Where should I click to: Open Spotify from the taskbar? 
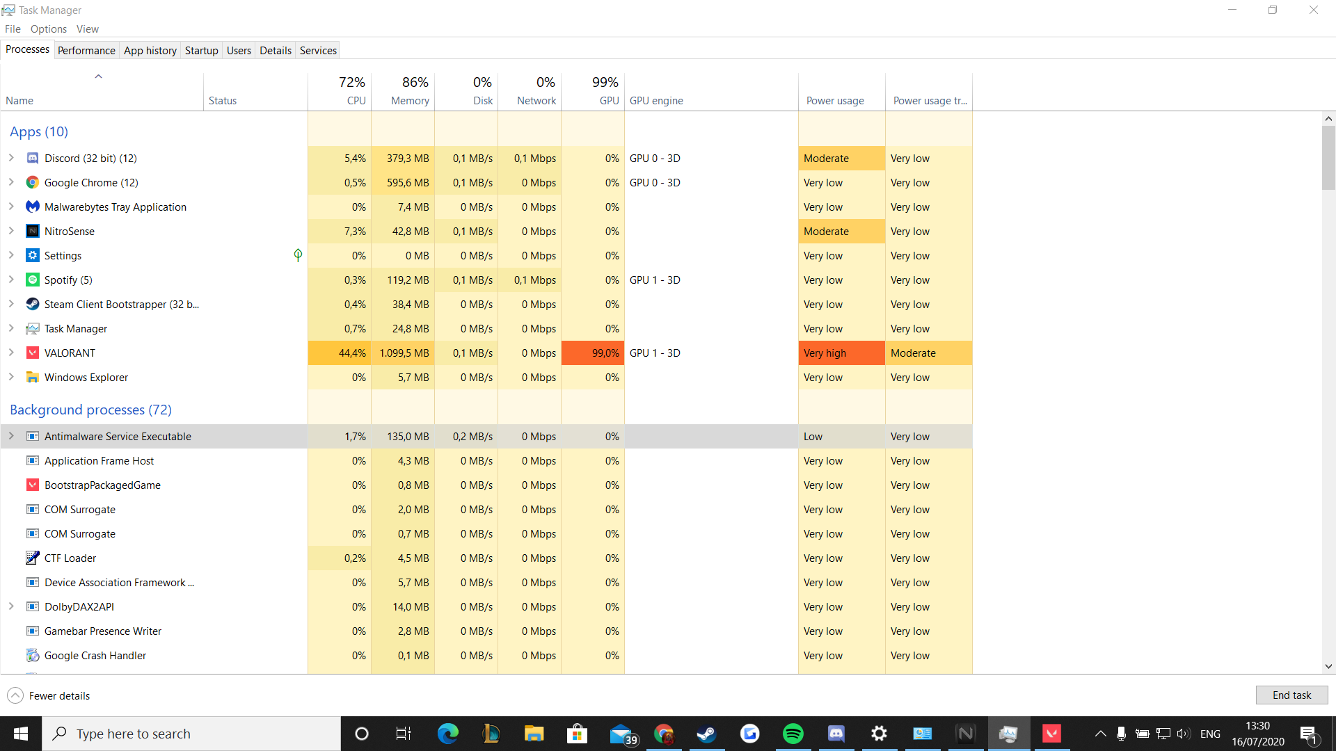(x=793, y=734)
